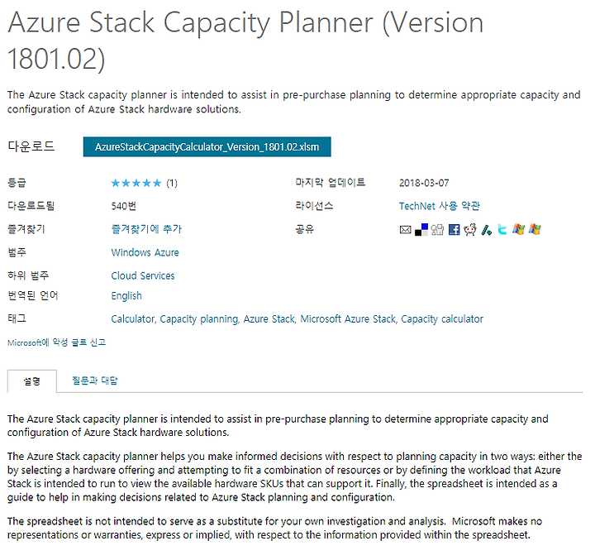Share on Facebook icon
The height and width of the screenshot is (560, 595).
(454, 229)
